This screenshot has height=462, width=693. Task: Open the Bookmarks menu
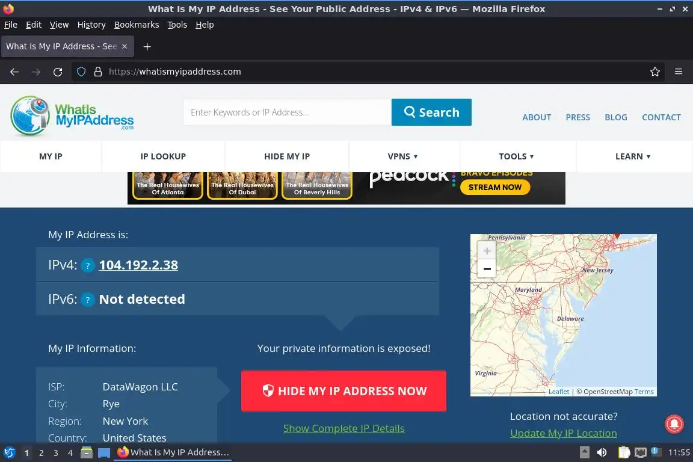(137, 25)
